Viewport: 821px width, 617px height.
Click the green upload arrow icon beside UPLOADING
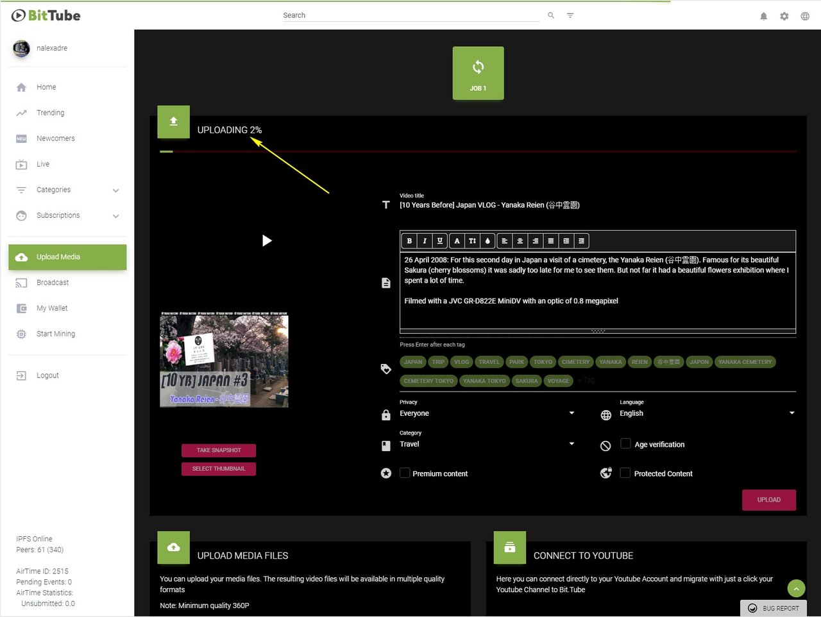point(174,122)
